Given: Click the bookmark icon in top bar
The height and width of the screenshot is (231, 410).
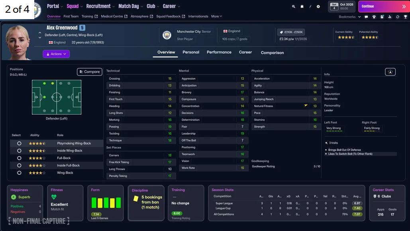Looking at the screenshot, I should click(302, 6).
